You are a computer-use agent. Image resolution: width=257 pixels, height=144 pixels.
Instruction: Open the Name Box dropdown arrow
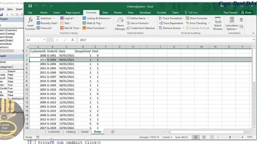point(45,40)
